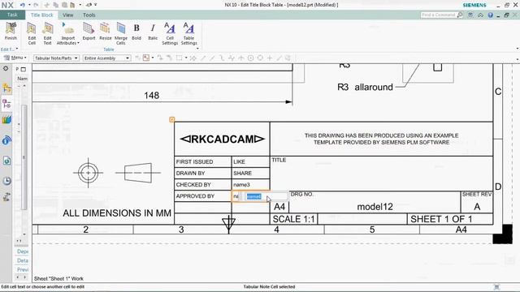The width and height of the screenshot is (520, 292).
Task: Click the SCALE 1:1 cell
Action: tap(293, 219)
